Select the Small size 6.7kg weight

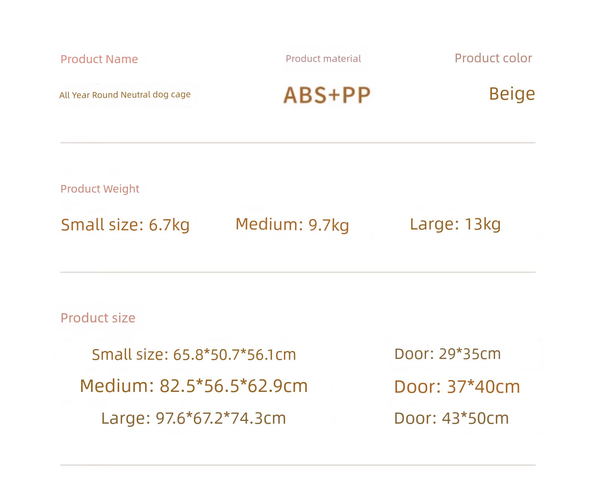(x=125, y=225)
